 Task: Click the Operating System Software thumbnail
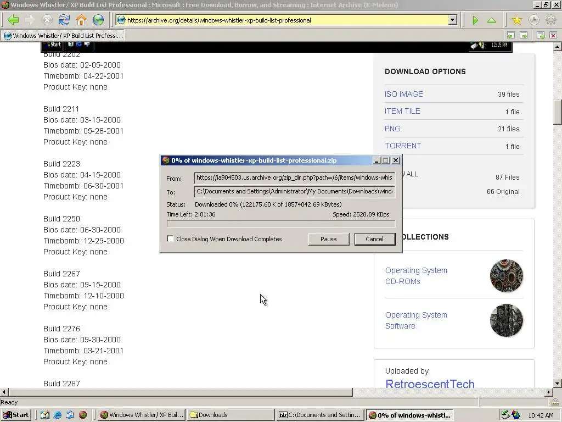(507, 320)
